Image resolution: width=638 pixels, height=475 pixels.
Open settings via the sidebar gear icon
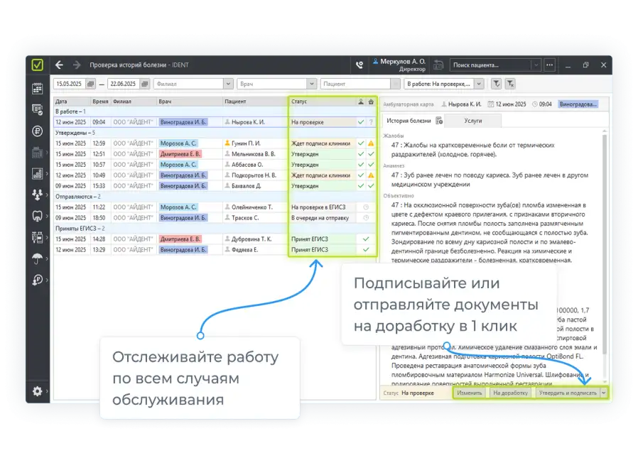pos(38,391)
